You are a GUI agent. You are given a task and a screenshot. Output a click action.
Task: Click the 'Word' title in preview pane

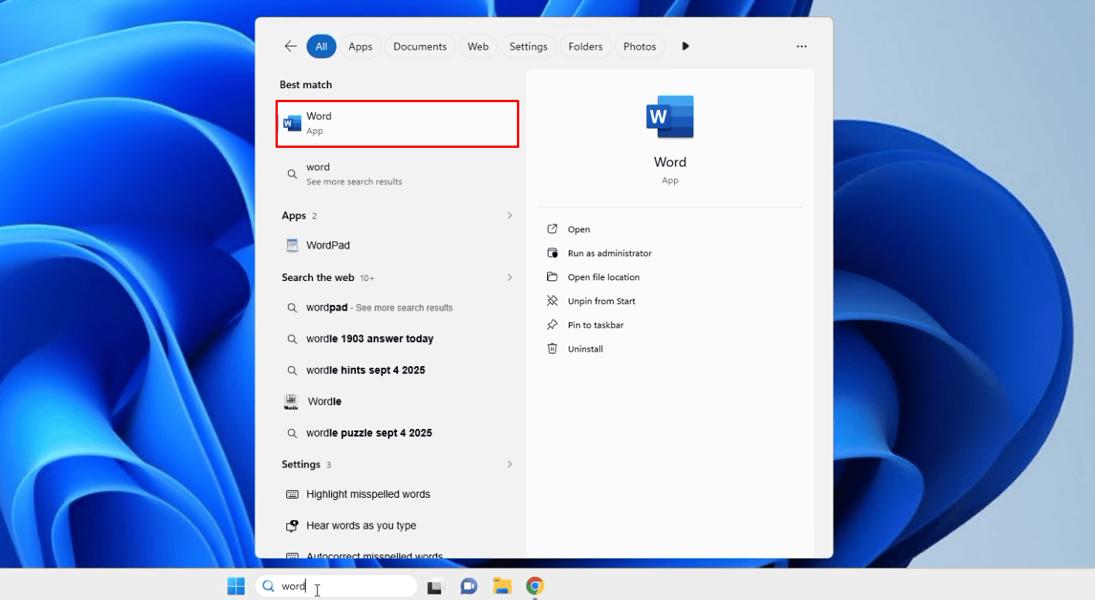pos(670,163)
